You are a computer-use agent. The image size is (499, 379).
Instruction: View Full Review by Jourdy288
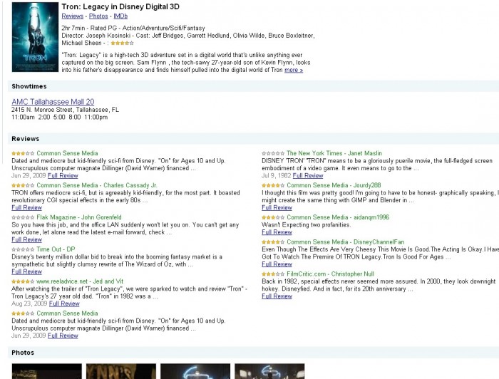[277, 207]
